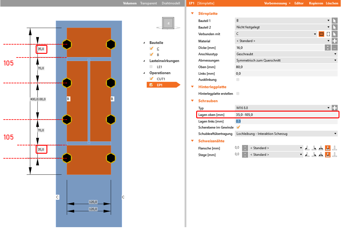Choose left-side fillet weld icon for Stege

(307, 155)
